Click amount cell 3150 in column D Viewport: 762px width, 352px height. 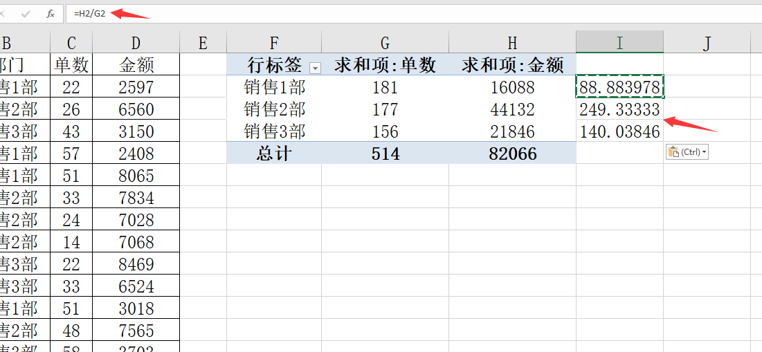[136, 131]
